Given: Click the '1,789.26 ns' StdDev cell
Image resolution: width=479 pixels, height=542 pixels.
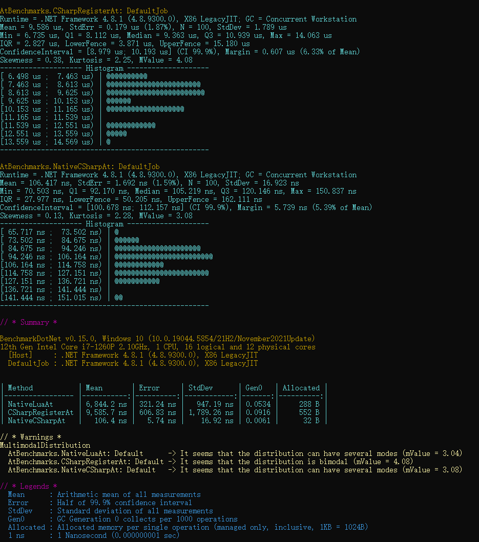Looking at the screenshot, I should pos(211,413).
